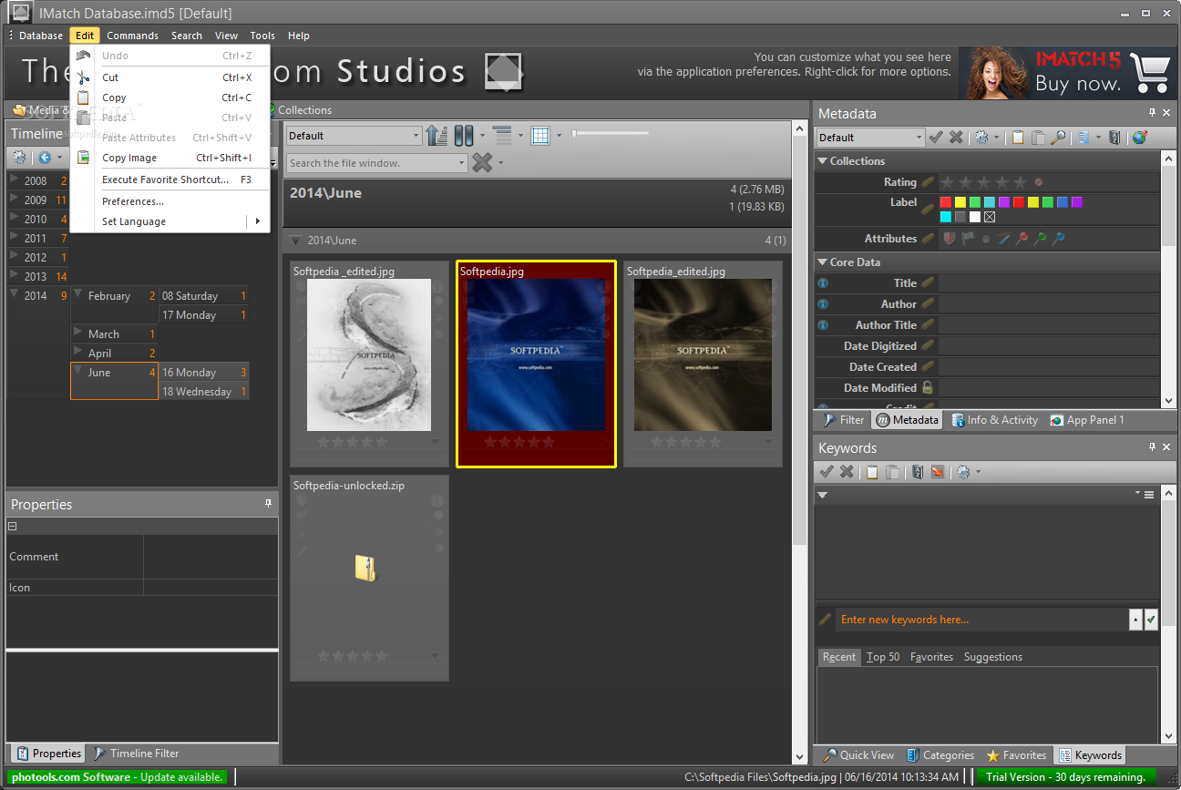
Task: Collapse the Collections section in Metadata
Action: tap(822, 161)
